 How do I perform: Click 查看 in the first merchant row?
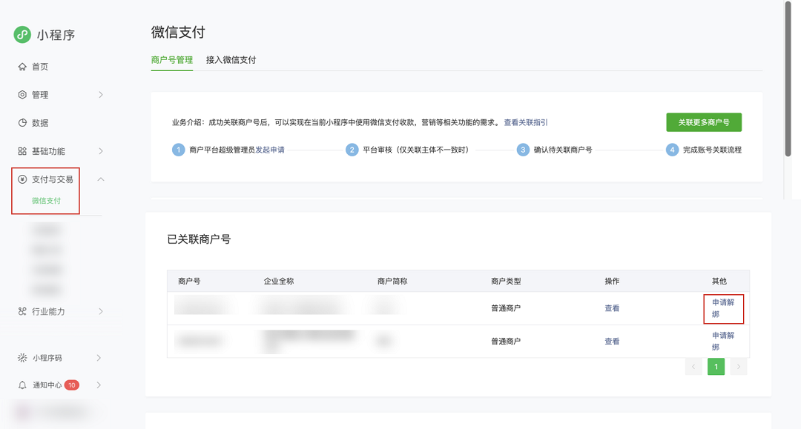[x=612, y=308]
